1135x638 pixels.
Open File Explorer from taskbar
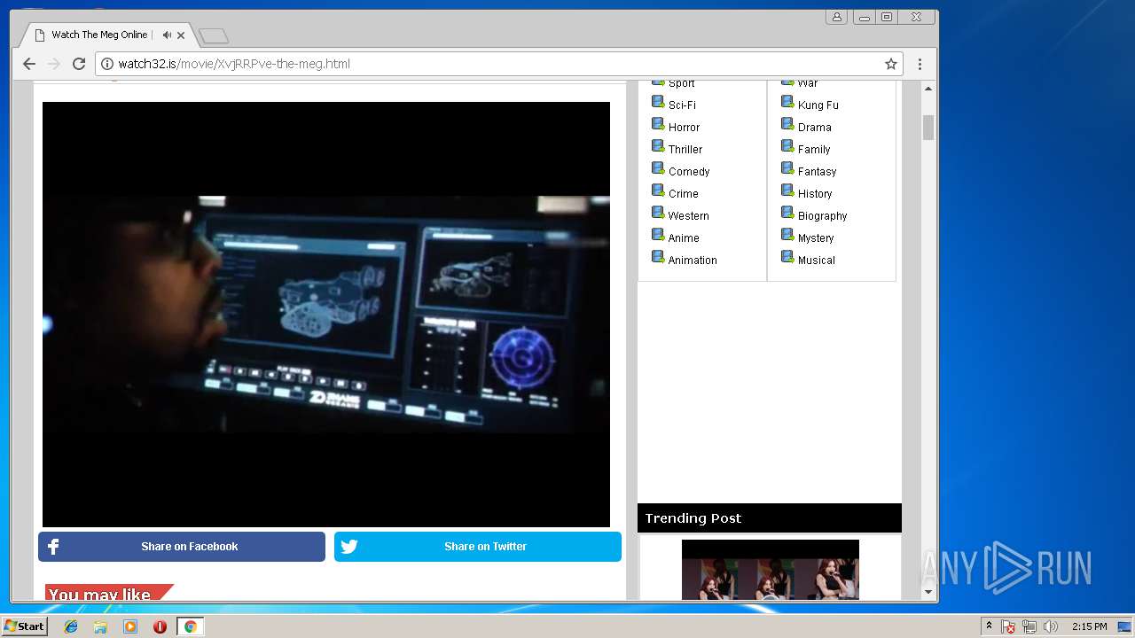100,626
